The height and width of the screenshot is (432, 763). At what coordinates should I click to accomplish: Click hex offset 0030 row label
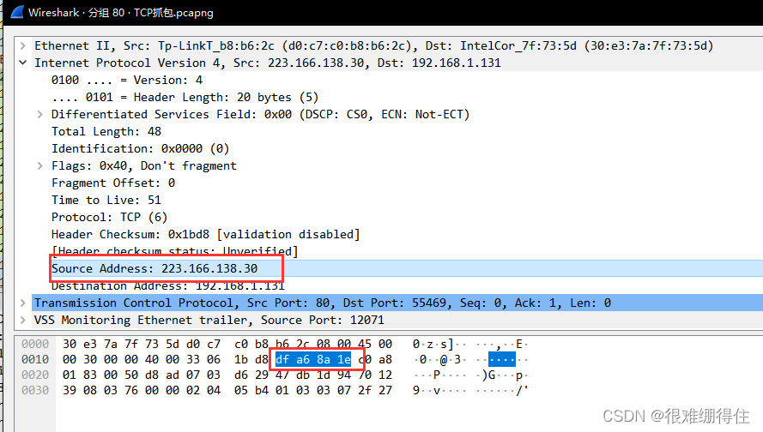35,390
